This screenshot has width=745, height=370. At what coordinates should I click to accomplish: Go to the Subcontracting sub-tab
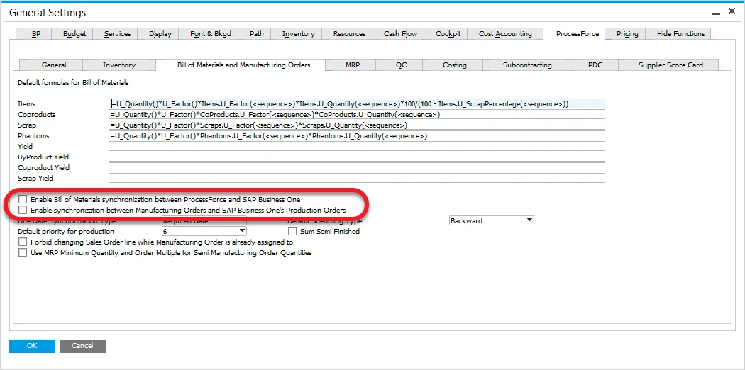tap(526, 65)
